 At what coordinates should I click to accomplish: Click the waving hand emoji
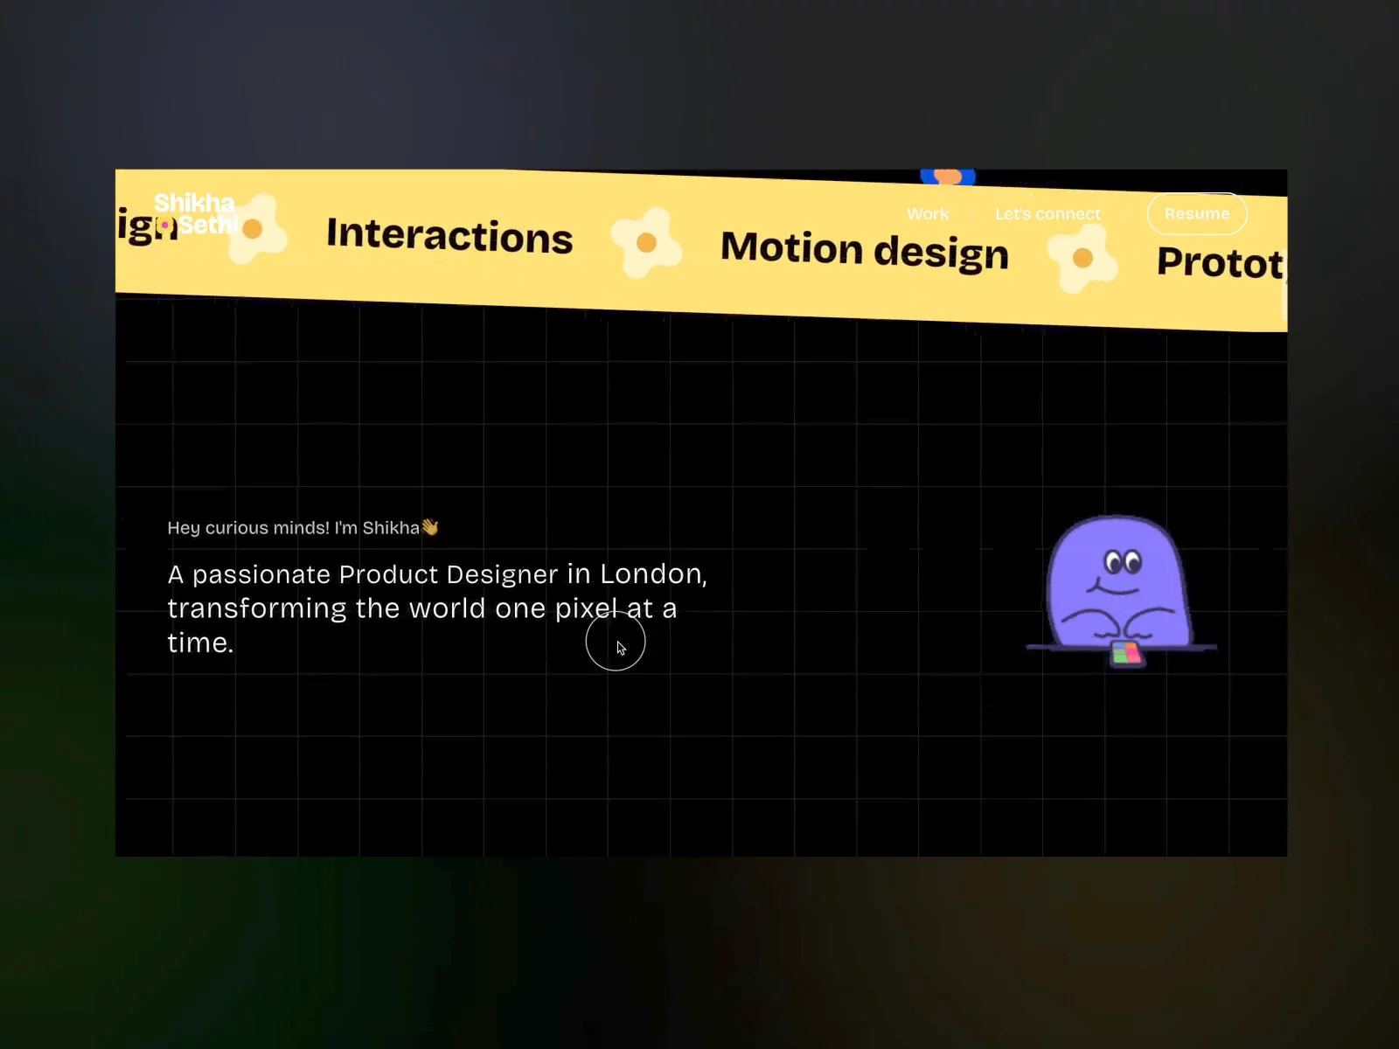tap(430, 527)
